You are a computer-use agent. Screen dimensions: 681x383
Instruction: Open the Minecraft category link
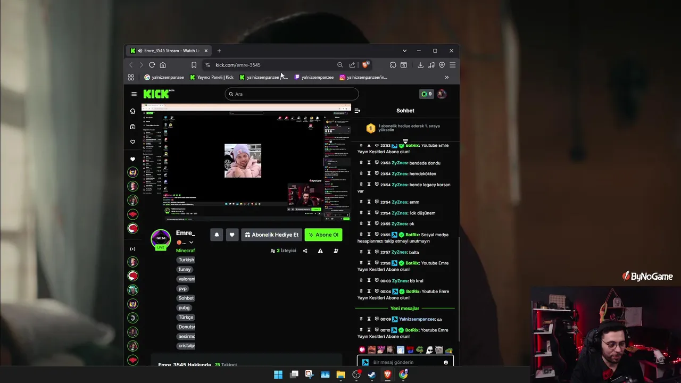(186, 251)
